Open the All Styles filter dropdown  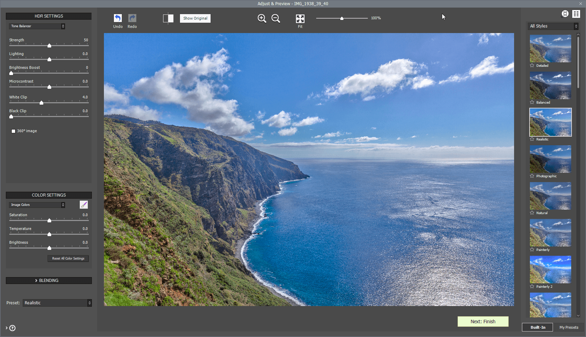pyautogui.click(x=553, y=26)
